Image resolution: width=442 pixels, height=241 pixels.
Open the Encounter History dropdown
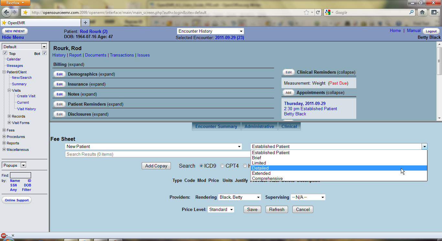[210, 31]
